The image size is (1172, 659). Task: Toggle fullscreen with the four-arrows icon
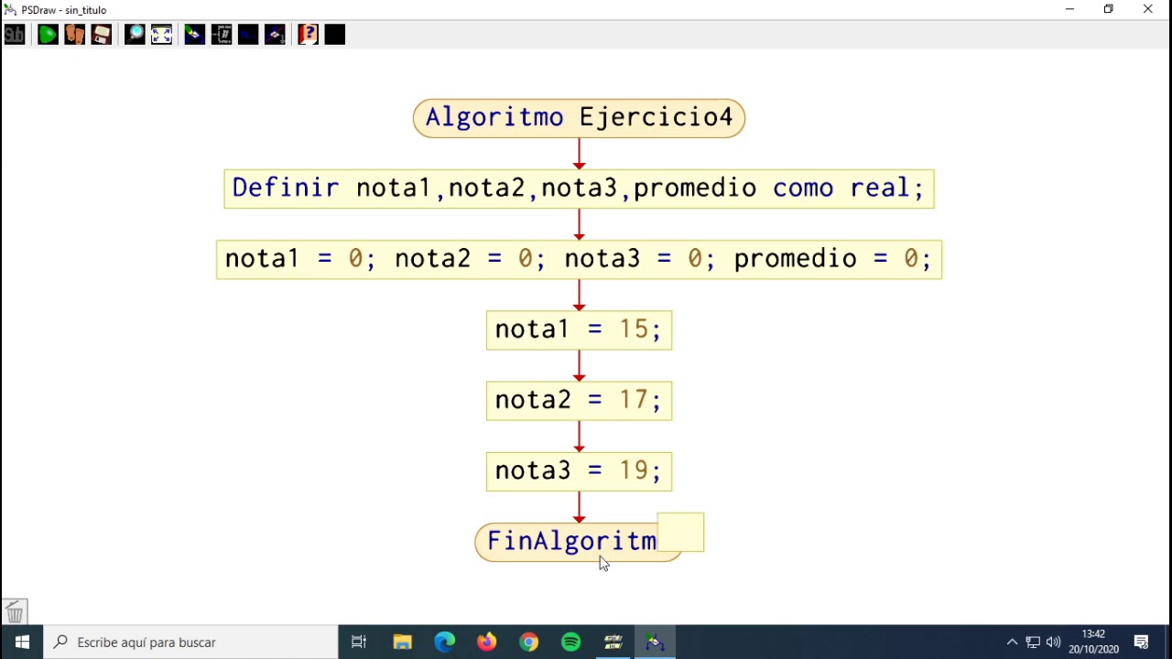[162, 35]
